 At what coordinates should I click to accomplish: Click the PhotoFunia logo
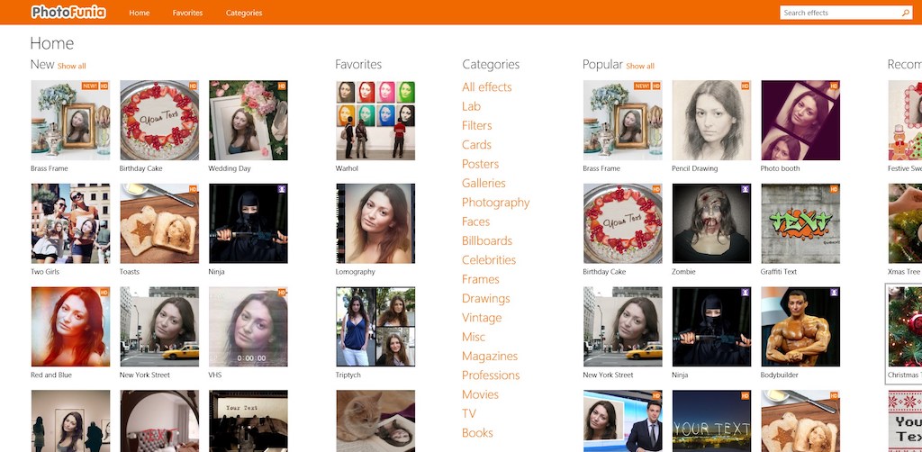coord(68,13)
